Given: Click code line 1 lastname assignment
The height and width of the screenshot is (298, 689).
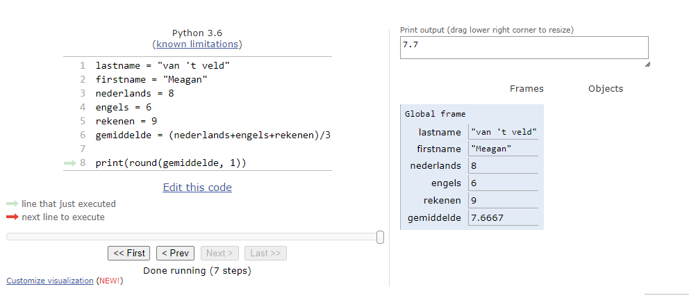Looking at the screenshot, I should (163, 65).
